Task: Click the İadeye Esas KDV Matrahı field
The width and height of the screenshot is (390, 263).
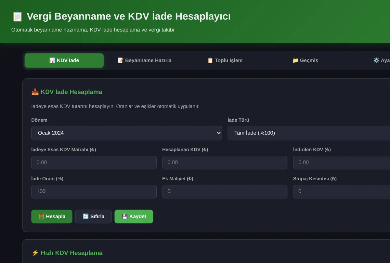Action: (94, 162)
